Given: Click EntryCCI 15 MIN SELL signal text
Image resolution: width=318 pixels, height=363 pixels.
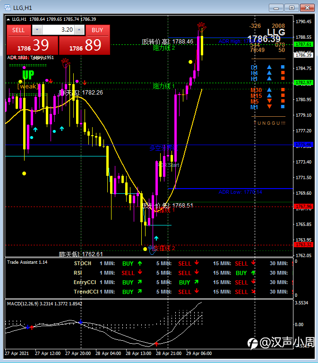Looking at the screenshot, I should 241,283.
